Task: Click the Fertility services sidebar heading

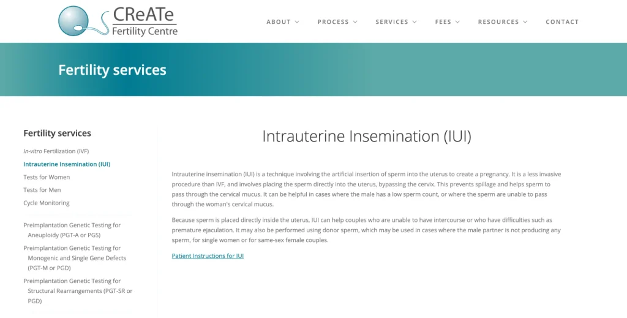Action: tap(57, 133)
